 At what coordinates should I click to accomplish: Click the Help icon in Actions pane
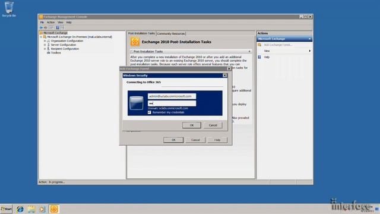click(259, 57)
